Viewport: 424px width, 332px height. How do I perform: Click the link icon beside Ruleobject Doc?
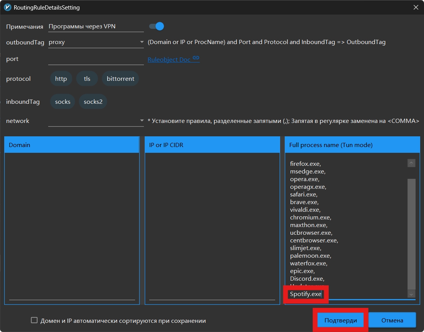tap(196, 58)
